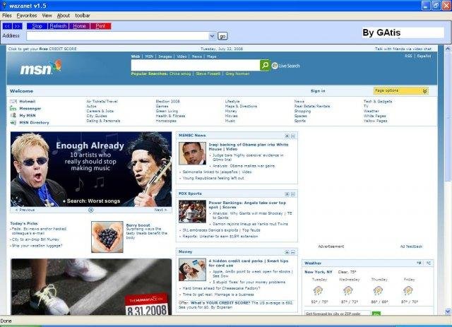
Task: Collapse MSNBC News module minus icon
Action: (293, 136)
